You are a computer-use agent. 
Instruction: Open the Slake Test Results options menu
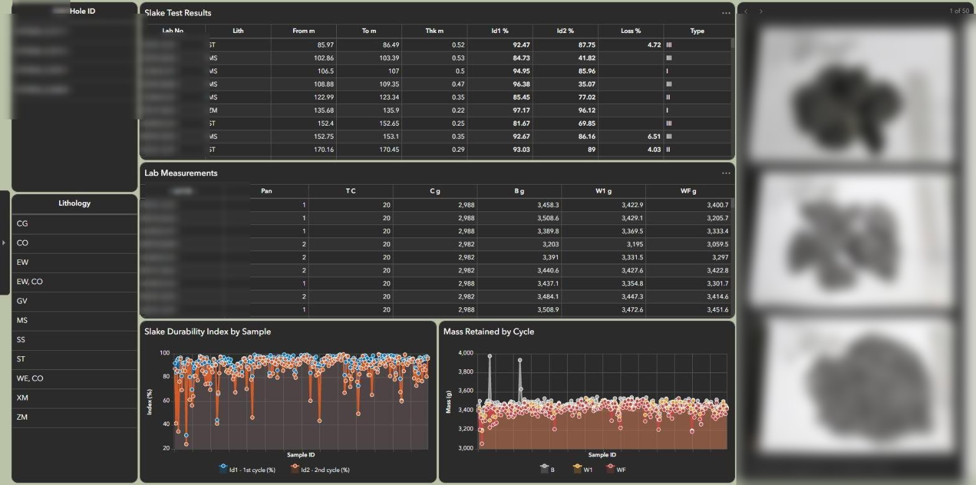(x=726, y=13)
